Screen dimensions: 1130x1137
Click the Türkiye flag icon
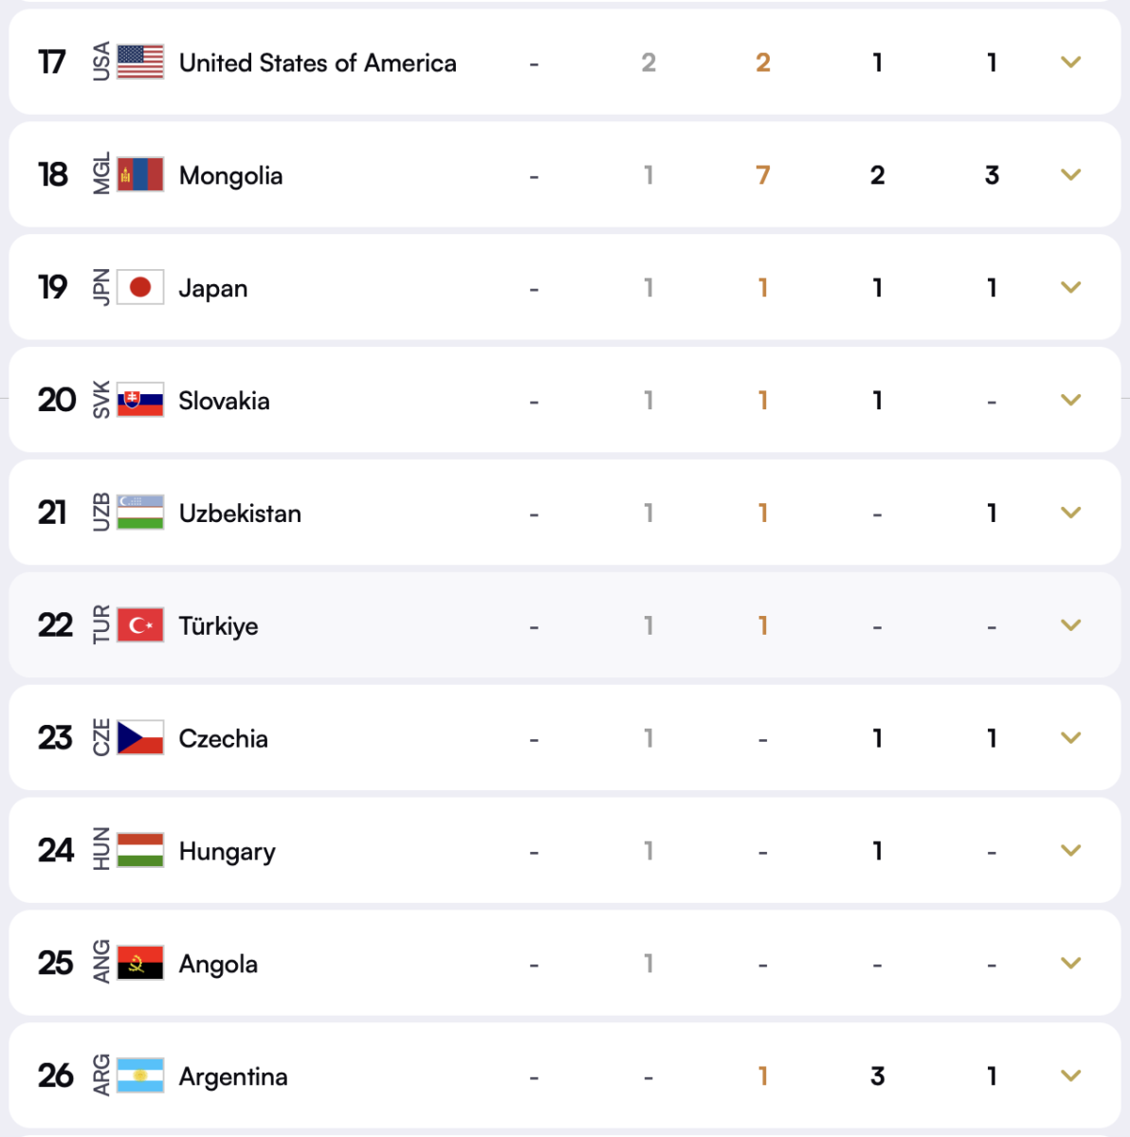coord(142,625)
